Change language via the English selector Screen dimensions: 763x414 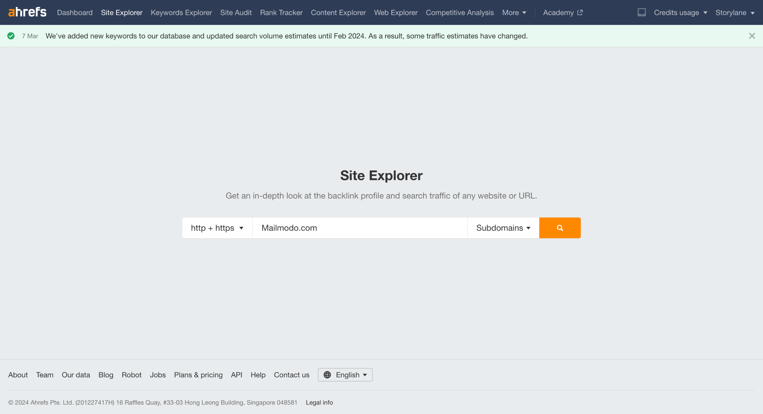point(345,375)
